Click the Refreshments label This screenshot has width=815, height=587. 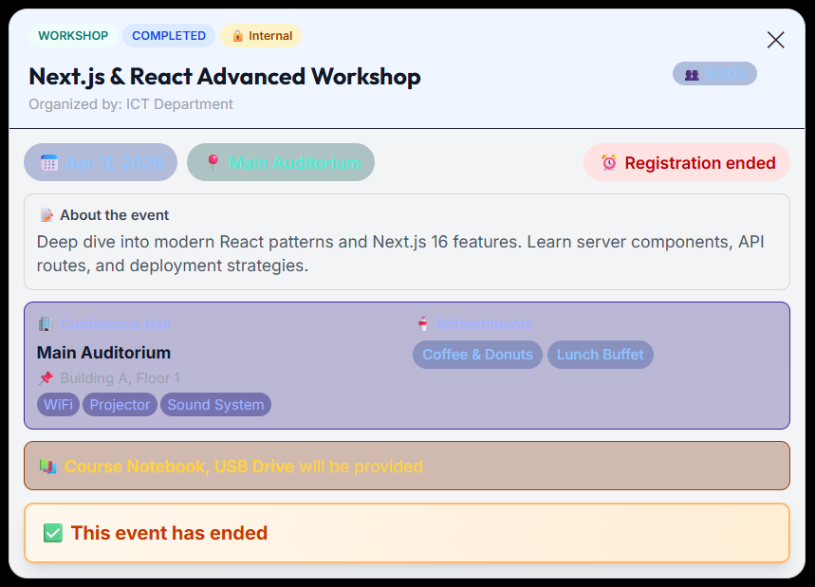pyautogui.click(x=484, y=324)
